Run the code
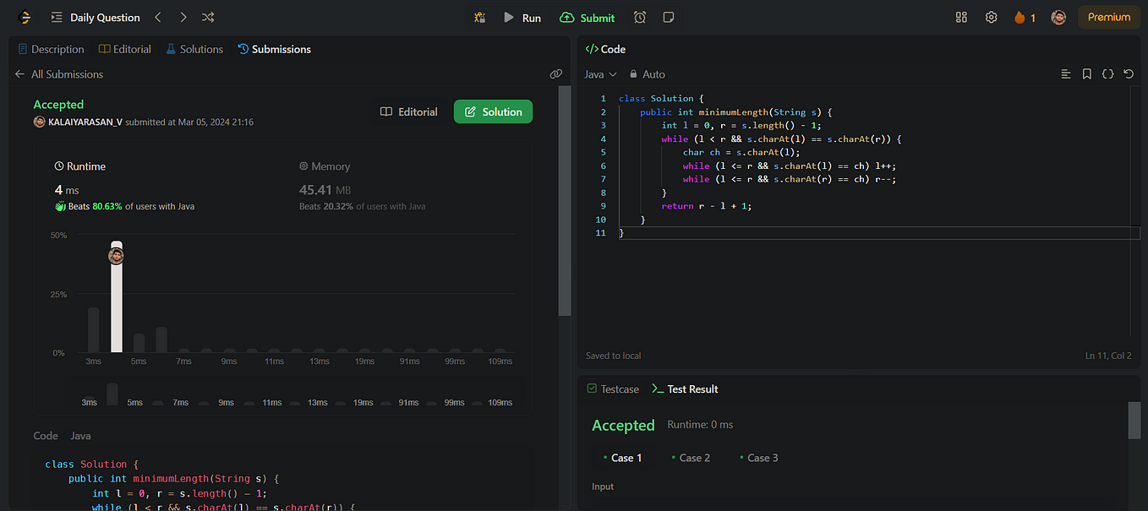Viewport: 1148px width, 511px height. pyautogui.click(x=522, y=17)
